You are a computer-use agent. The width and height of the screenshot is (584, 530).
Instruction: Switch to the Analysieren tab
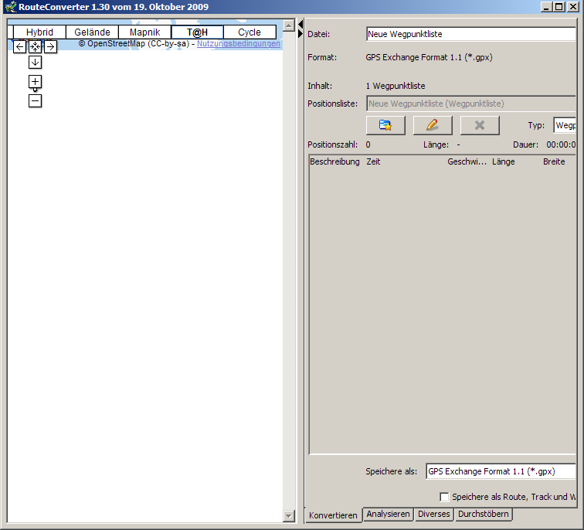coord(388,515)
